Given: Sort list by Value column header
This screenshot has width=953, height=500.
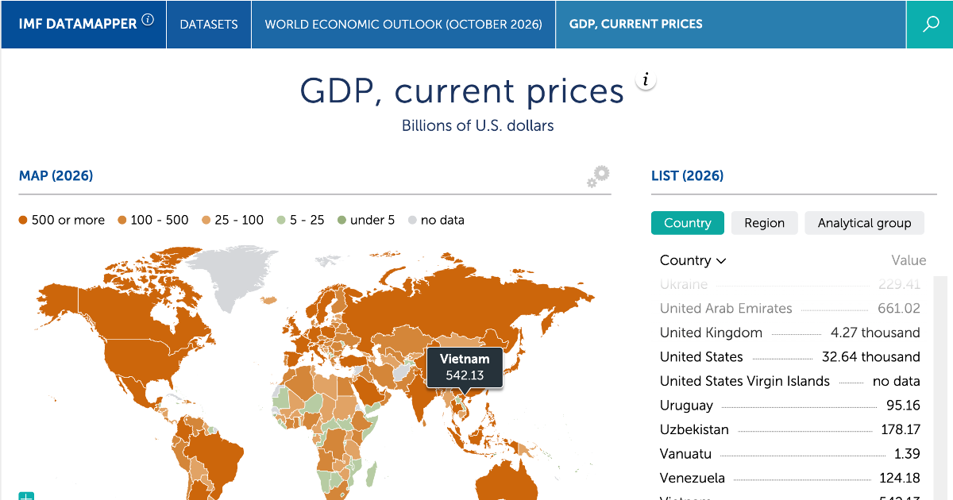Looking at the screenshot, I should point(909,260).
